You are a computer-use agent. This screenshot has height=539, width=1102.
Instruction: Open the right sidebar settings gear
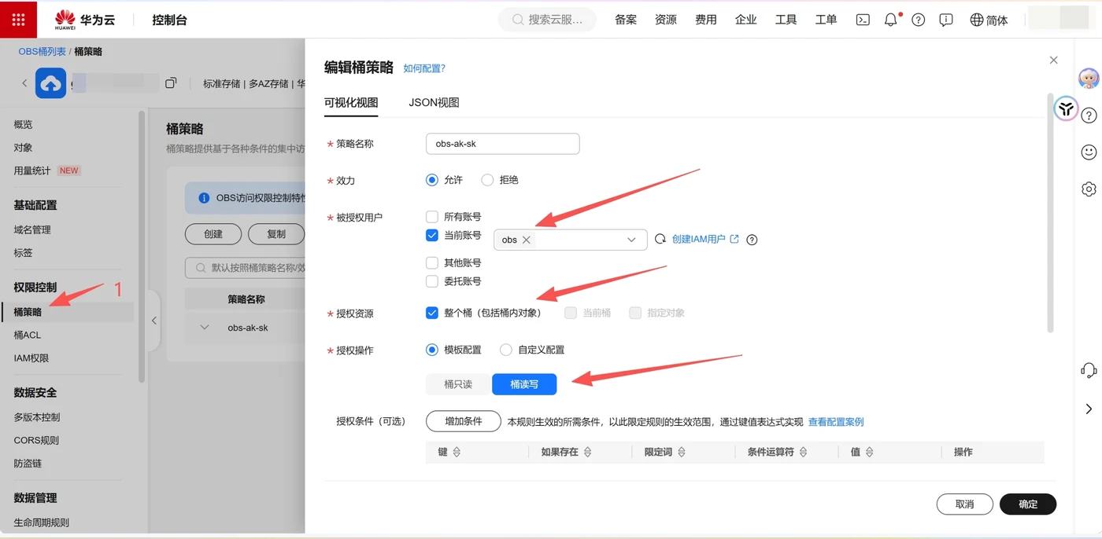(x=1089, y=189)
